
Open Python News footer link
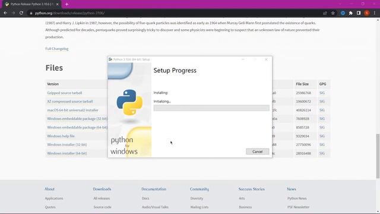[297, 199]
